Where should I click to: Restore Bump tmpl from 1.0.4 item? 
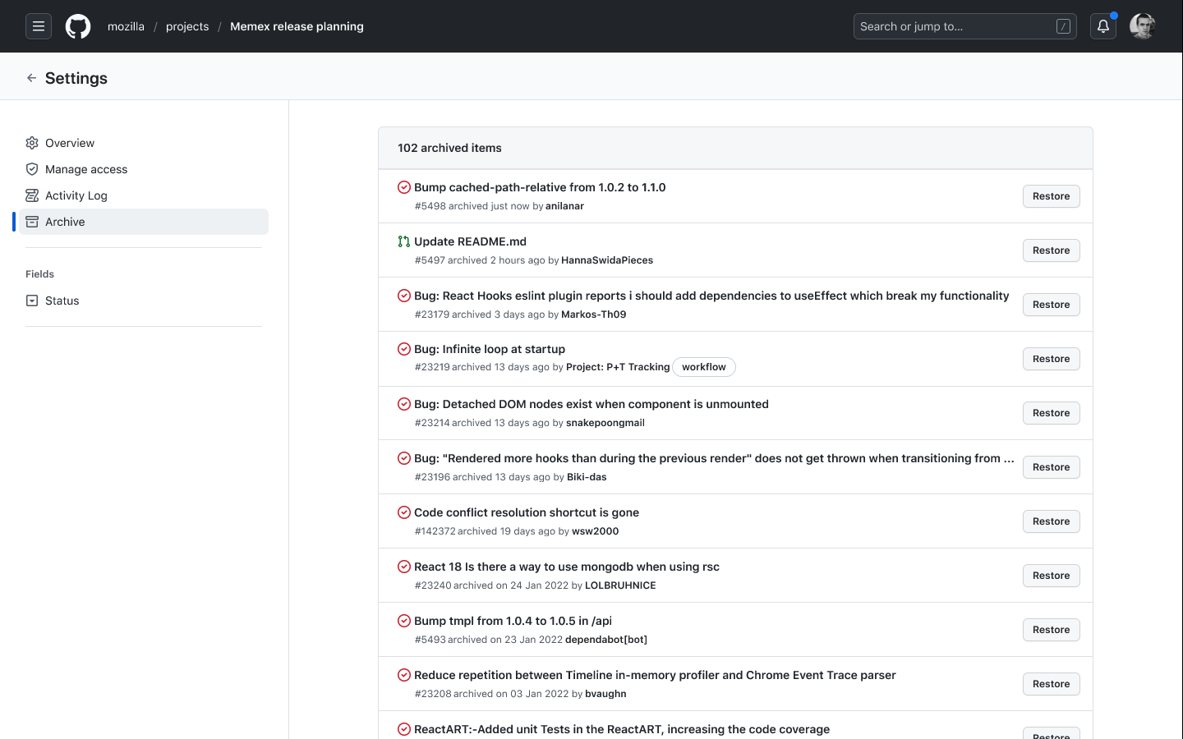(x=1051, y=630)
